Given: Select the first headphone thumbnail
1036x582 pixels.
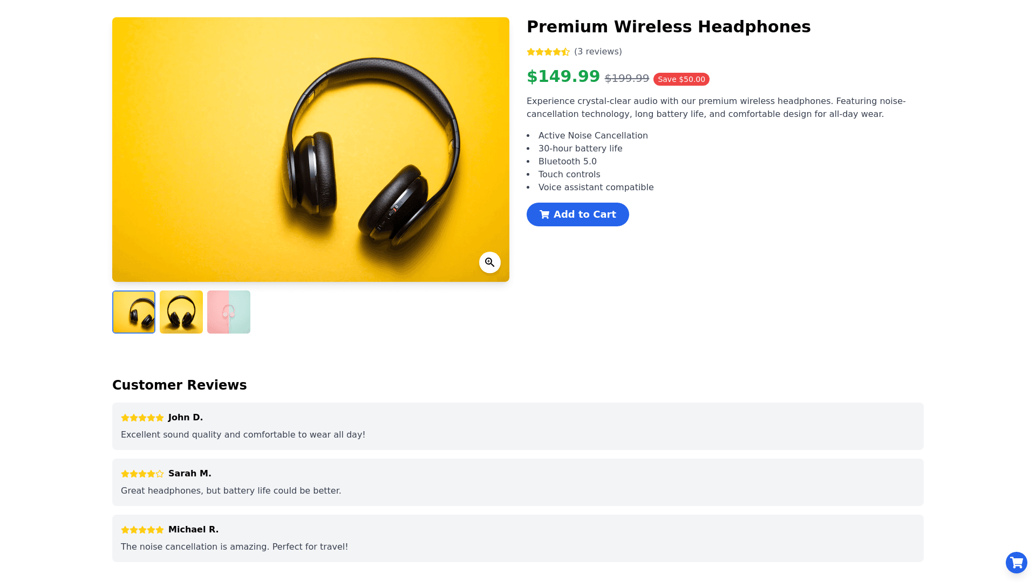Looking at the screenshot, I should click(134, 312).
